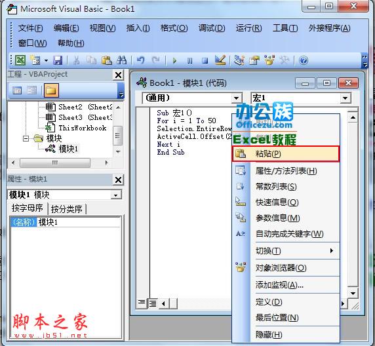This screenshot has width=375, height=346.
Task: Click the Cut scissors icon
Action: (76, 60)
